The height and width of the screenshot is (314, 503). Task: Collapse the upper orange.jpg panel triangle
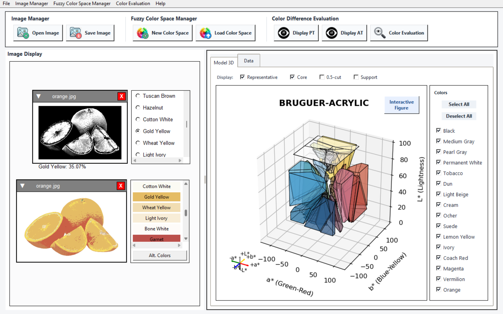(x=39, y=96)
